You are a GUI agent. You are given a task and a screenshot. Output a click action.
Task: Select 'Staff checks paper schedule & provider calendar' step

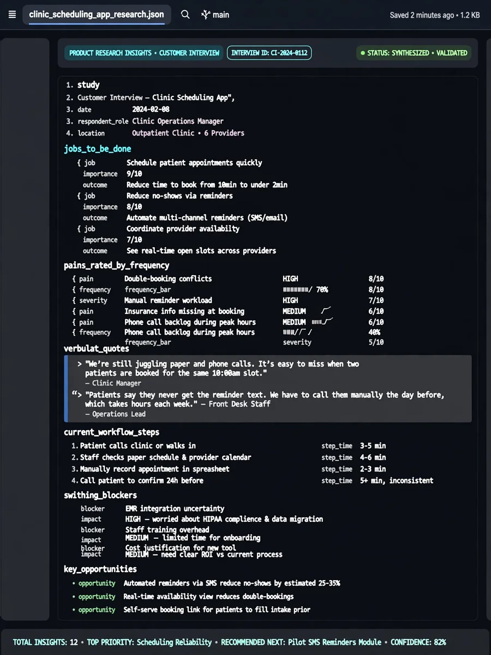(165, 457)
